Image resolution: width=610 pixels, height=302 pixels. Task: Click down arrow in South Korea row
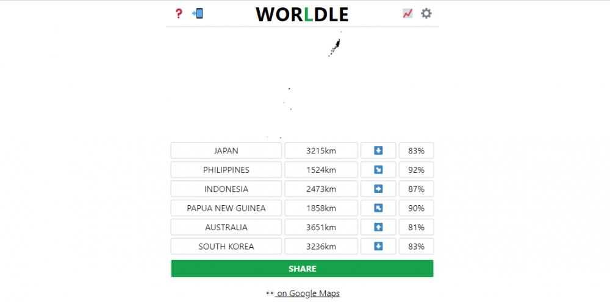378,247
